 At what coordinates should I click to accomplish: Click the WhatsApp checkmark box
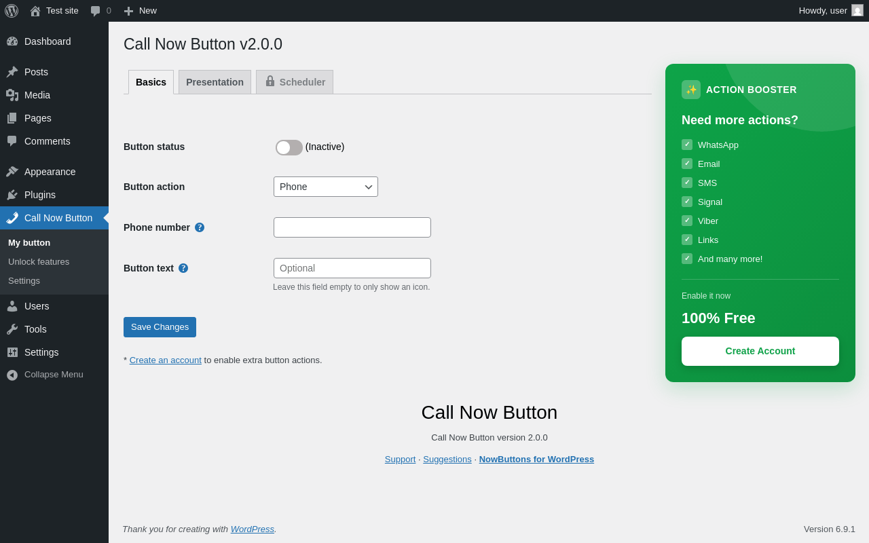687,145
